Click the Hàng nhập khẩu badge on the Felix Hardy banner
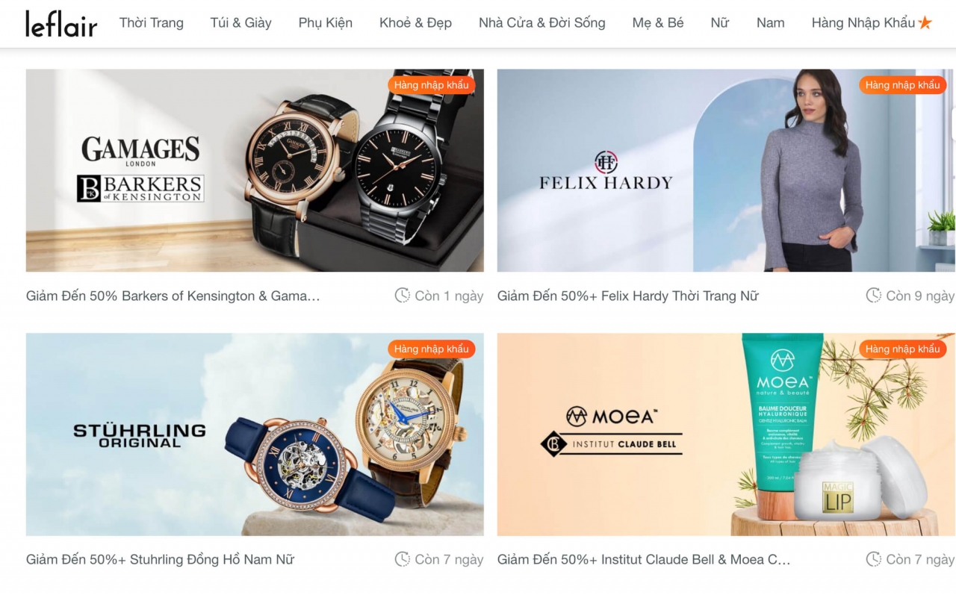The width and height of the screenshot is (956, 595). coord(902,85)
